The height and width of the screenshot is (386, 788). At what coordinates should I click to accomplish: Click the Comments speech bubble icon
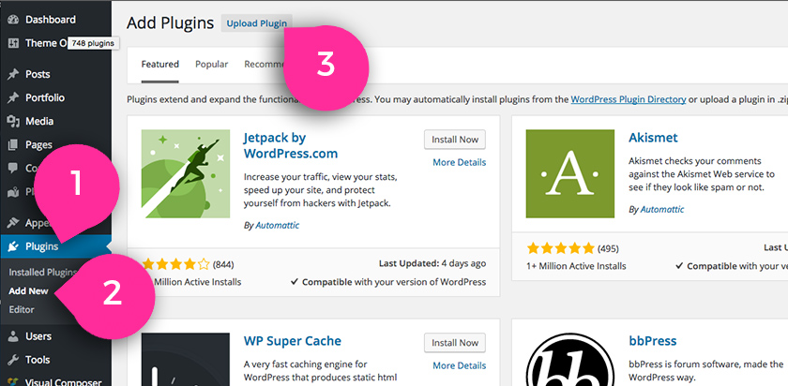[13, 169]
